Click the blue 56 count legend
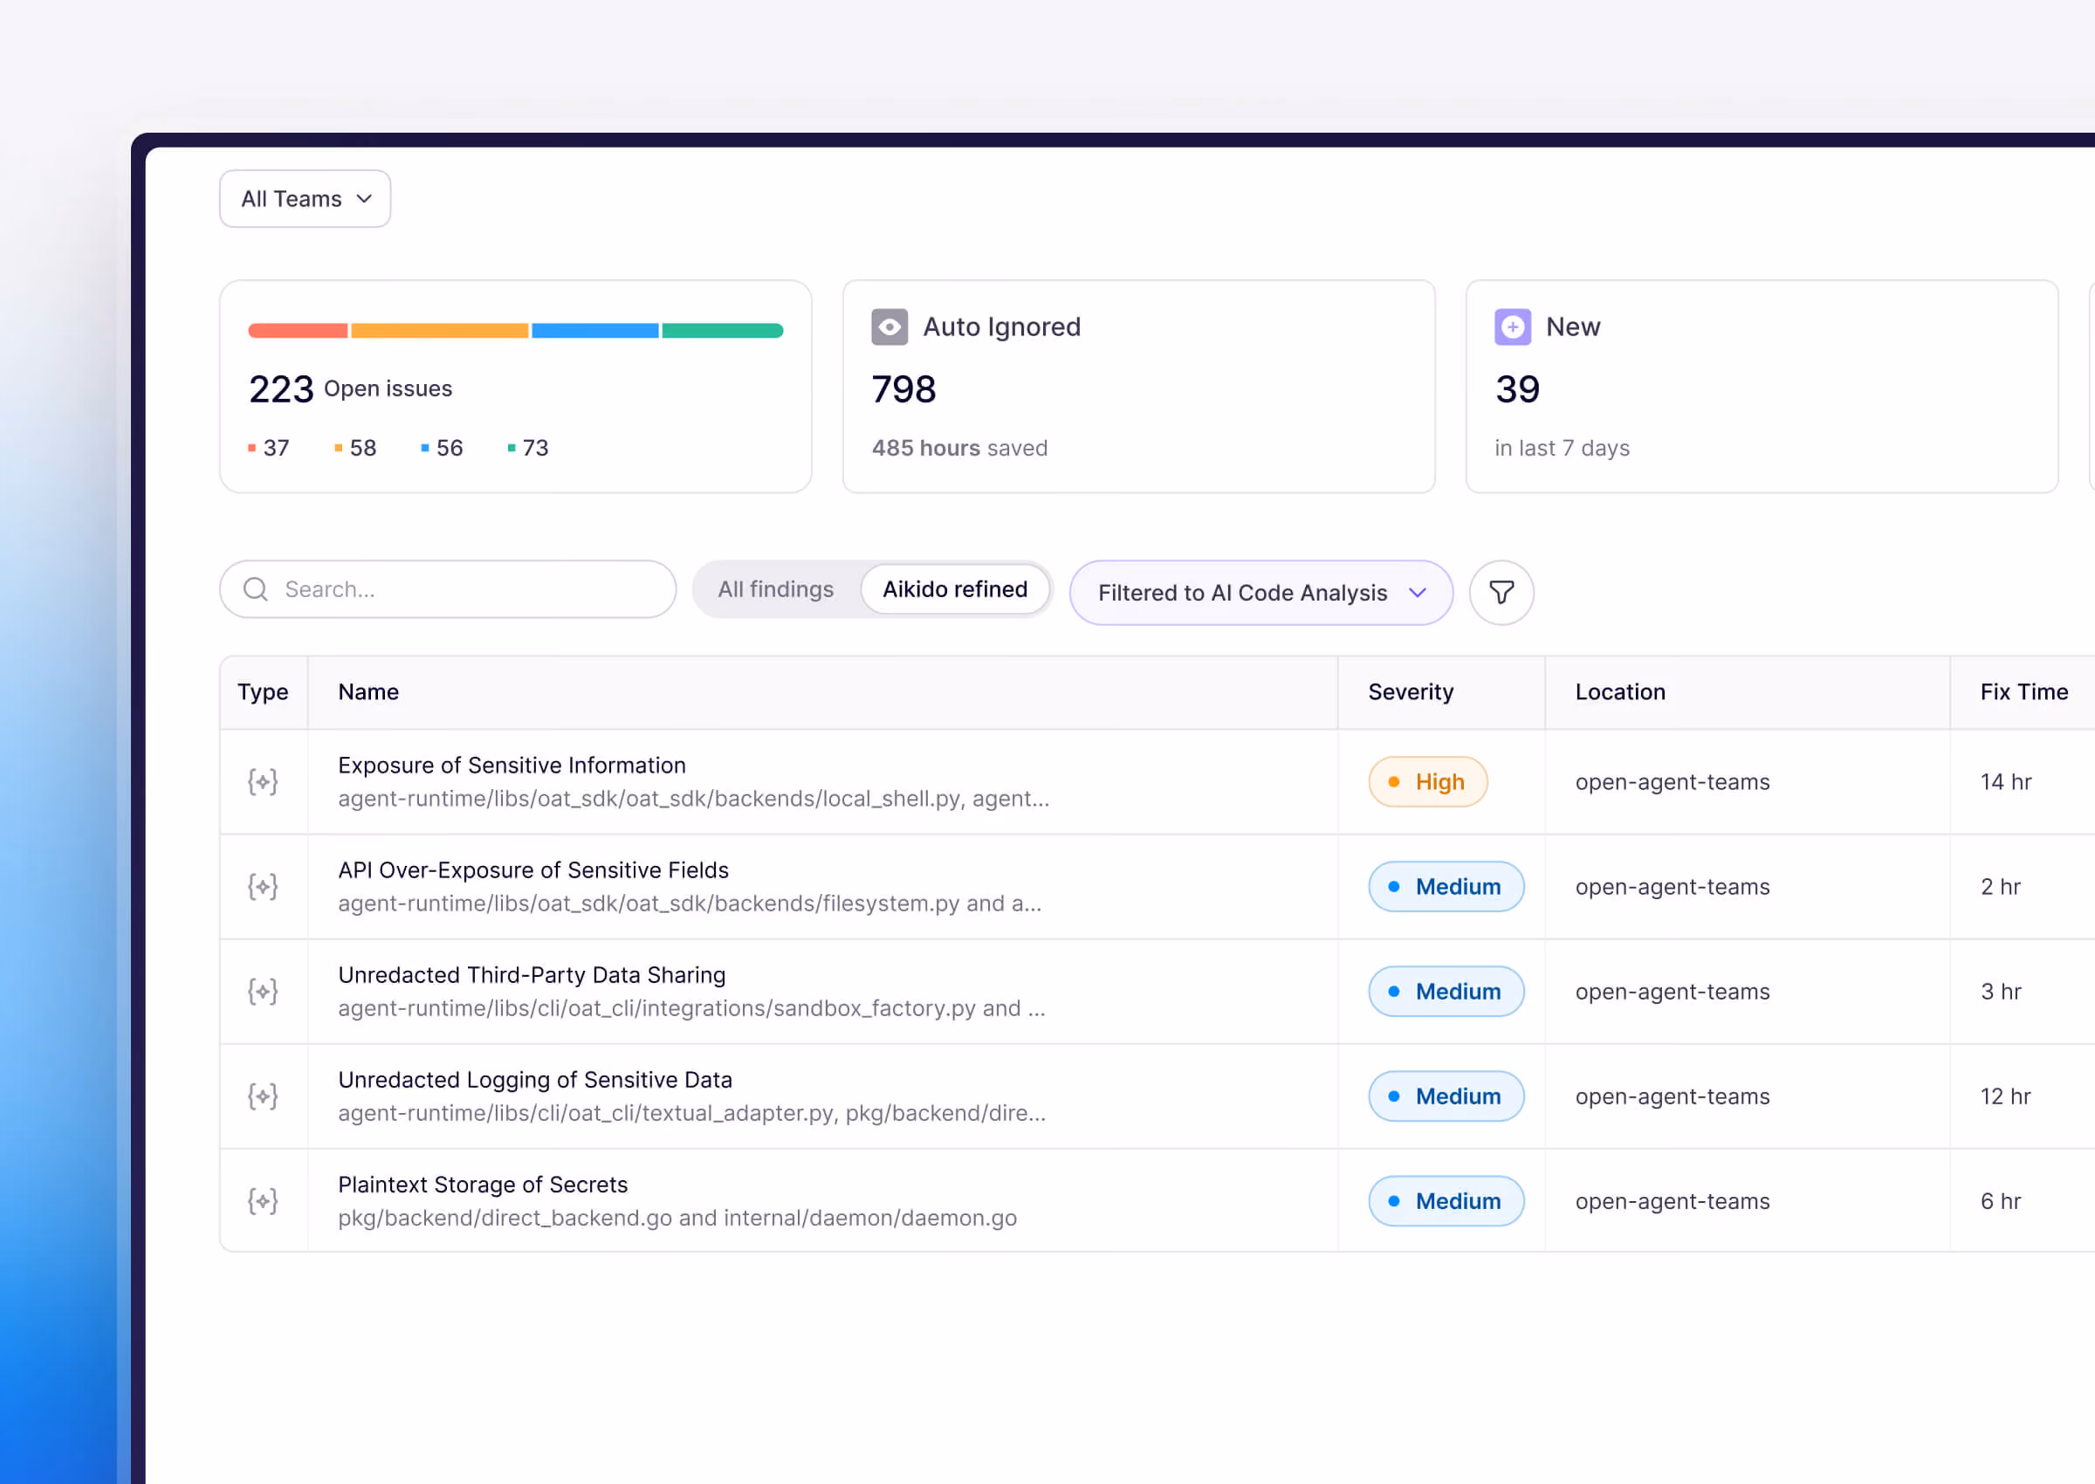This screenshot has width=2095, height=1484. 443,448
